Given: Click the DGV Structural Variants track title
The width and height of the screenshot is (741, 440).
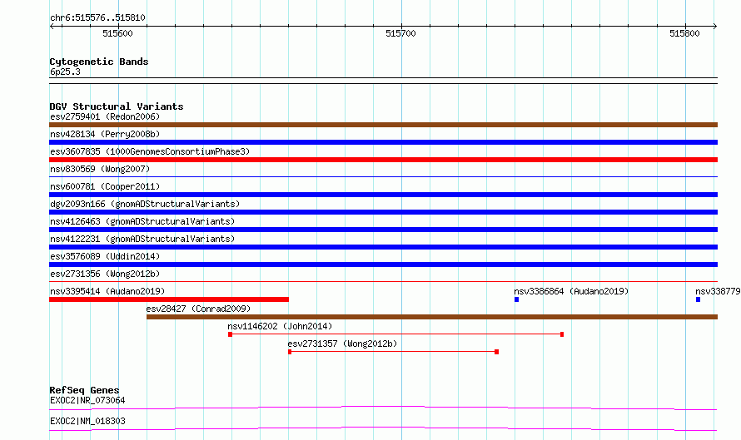Looking at the screenshot, I should click(x=117, y=106).
